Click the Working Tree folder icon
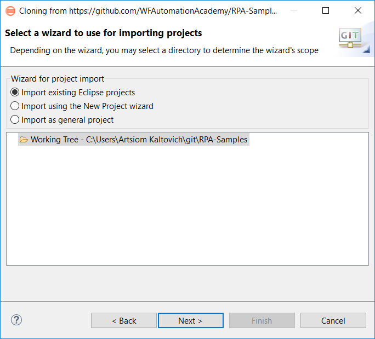 click(x=24, y=140)
